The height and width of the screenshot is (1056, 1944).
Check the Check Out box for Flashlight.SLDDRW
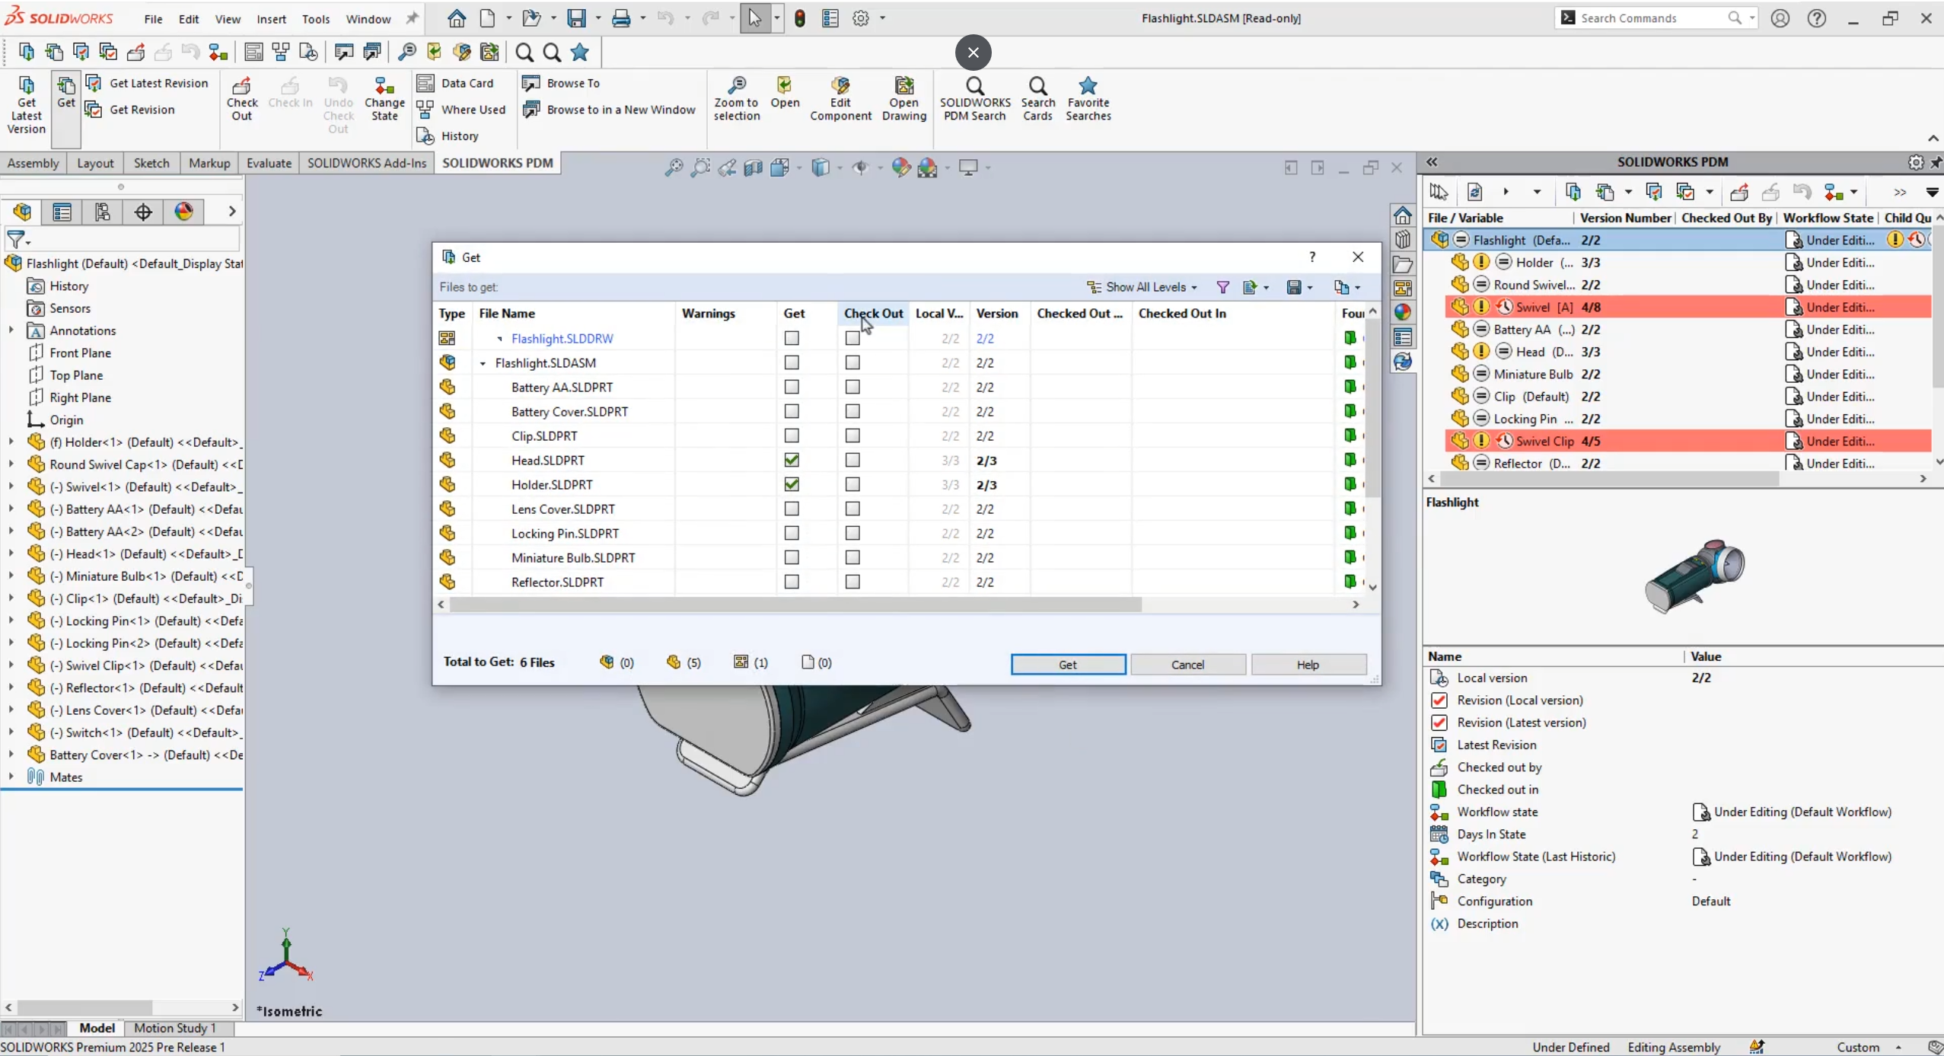click(852, 338)
